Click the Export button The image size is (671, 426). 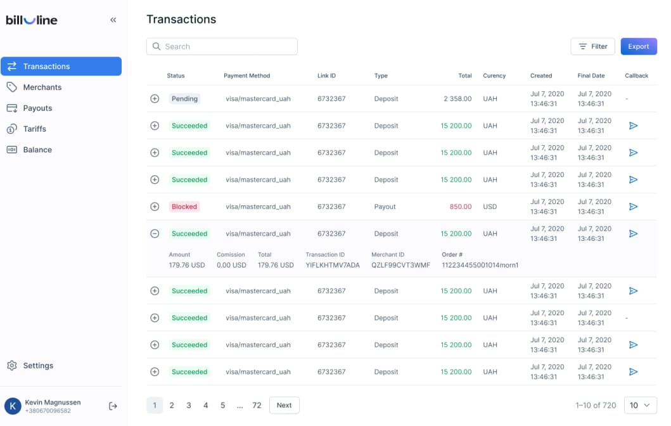coord(638,46)
